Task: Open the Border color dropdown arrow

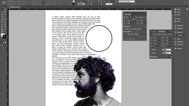Action: click(172, 53)
